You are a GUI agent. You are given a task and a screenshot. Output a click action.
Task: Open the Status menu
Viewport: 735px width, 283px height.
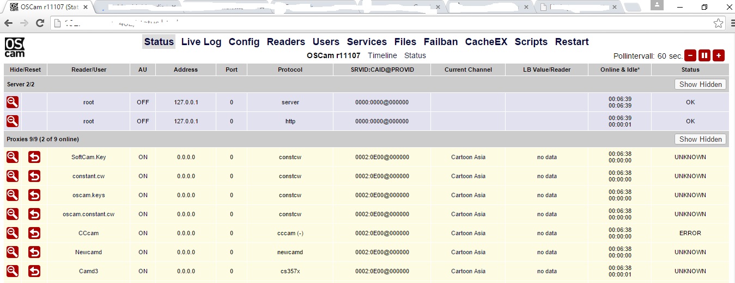(x=159, y=42)
